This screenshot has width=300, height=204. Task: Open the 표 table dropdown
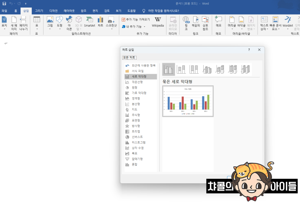point(36,23)
